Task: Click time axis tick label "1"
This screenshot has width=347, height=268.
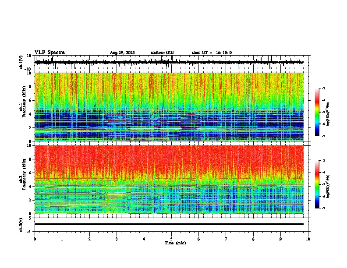Action: click(62, 239)
